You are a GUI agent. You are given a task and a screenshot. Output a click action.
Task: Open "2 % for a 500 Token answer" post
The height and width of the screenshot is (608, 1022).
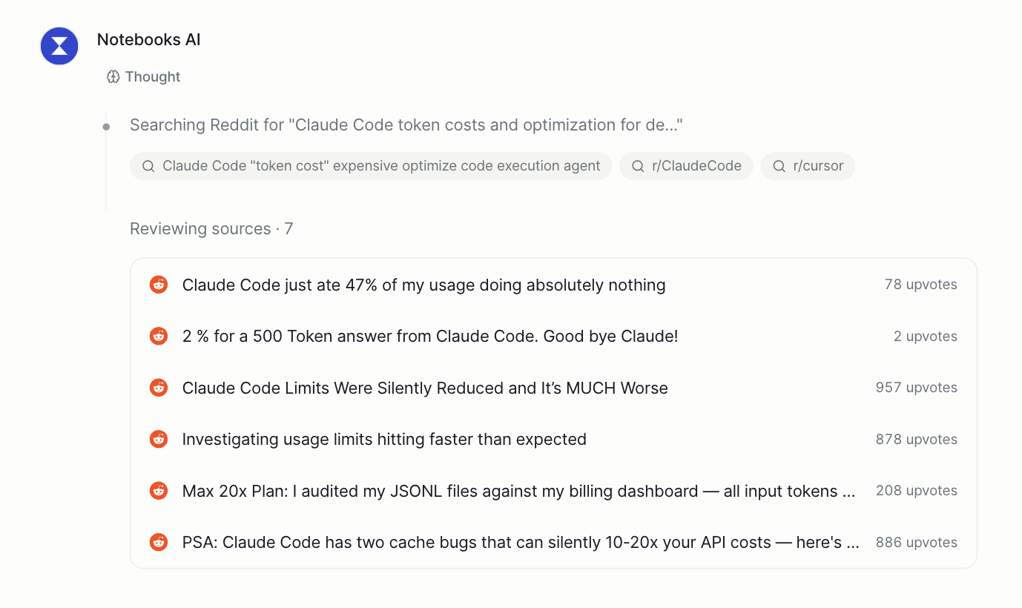click(x=430, y=337)
